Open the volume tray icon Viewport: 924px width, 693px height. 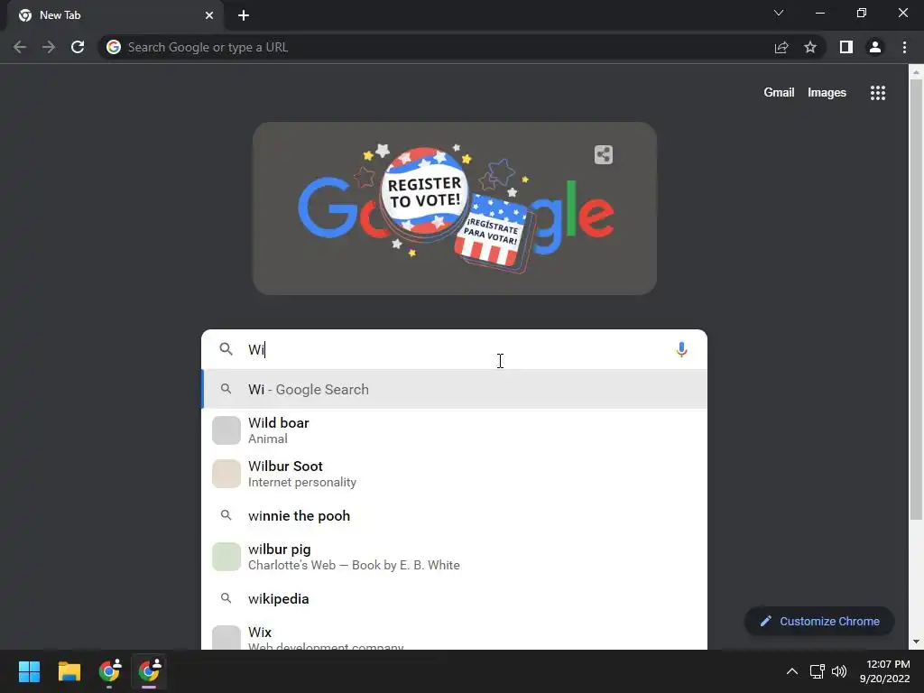click(839, 671)
